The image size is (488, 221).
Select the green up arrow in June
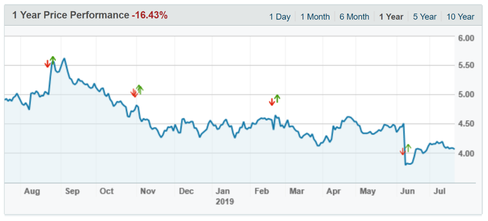tap(408, 148)
